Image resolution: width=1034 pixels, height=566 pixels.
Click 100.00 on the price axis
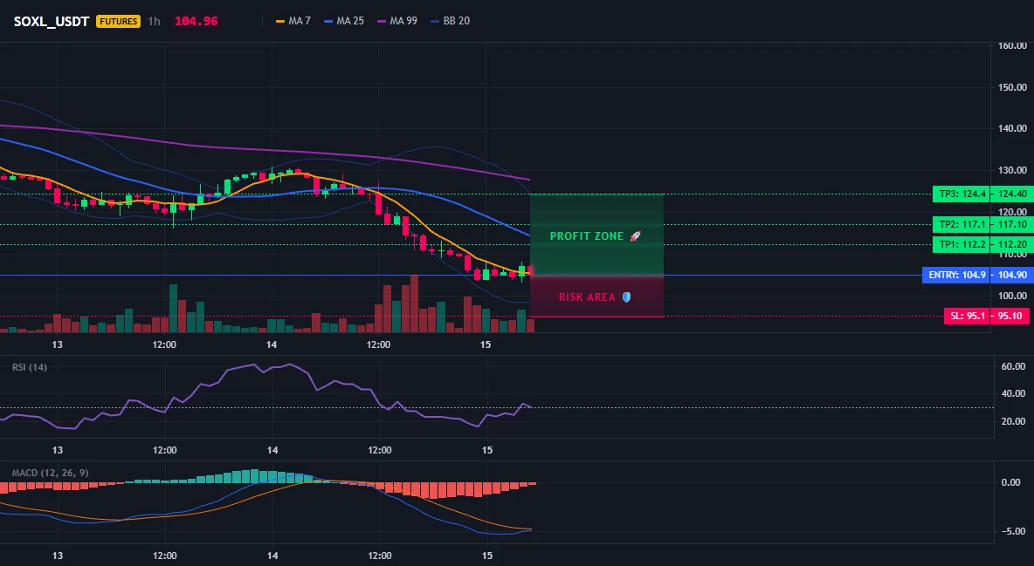click(1012, 295)
